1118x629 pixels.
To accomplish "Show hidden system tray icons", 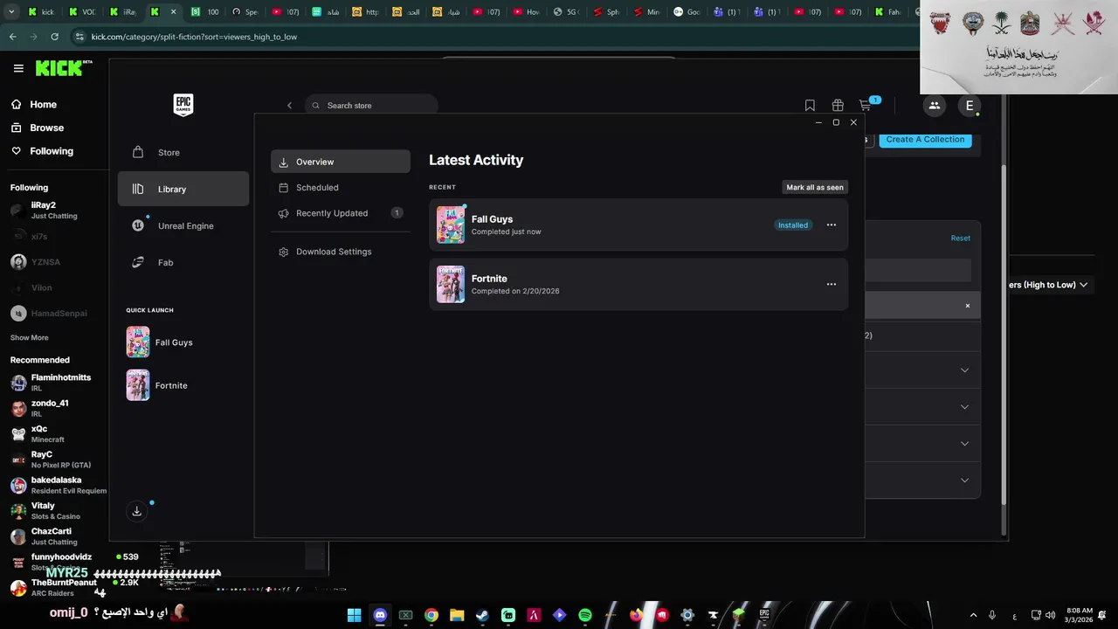I will (x=973, y=615).
